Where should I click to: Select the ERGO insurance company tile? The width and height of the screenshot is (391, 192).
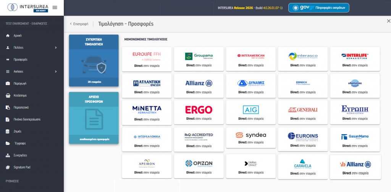(198, 112)
